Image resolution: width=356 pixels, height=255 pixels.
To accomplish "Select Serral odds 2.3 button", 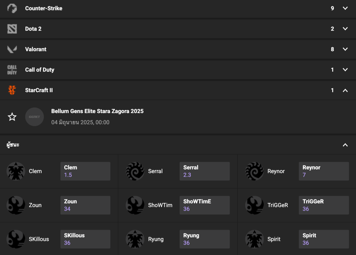I will pos(204,171).
